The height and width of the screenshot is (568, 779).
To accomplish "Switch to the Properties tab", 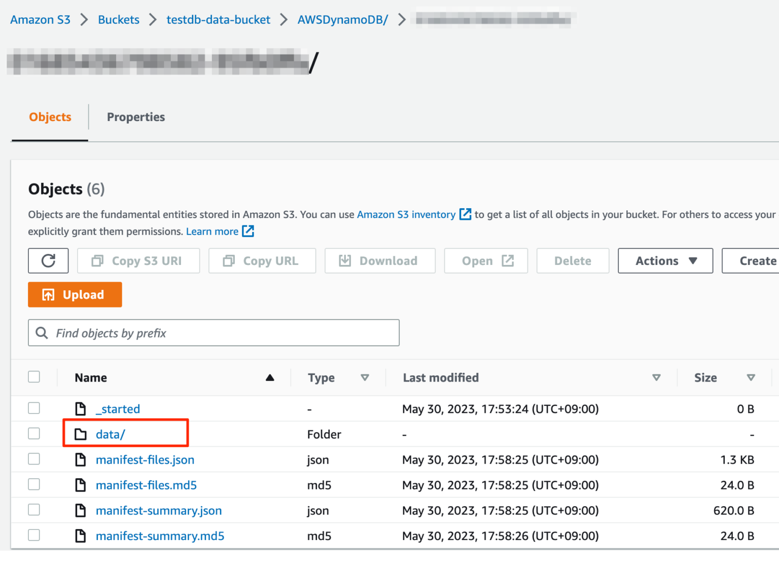I will point(135,117).
